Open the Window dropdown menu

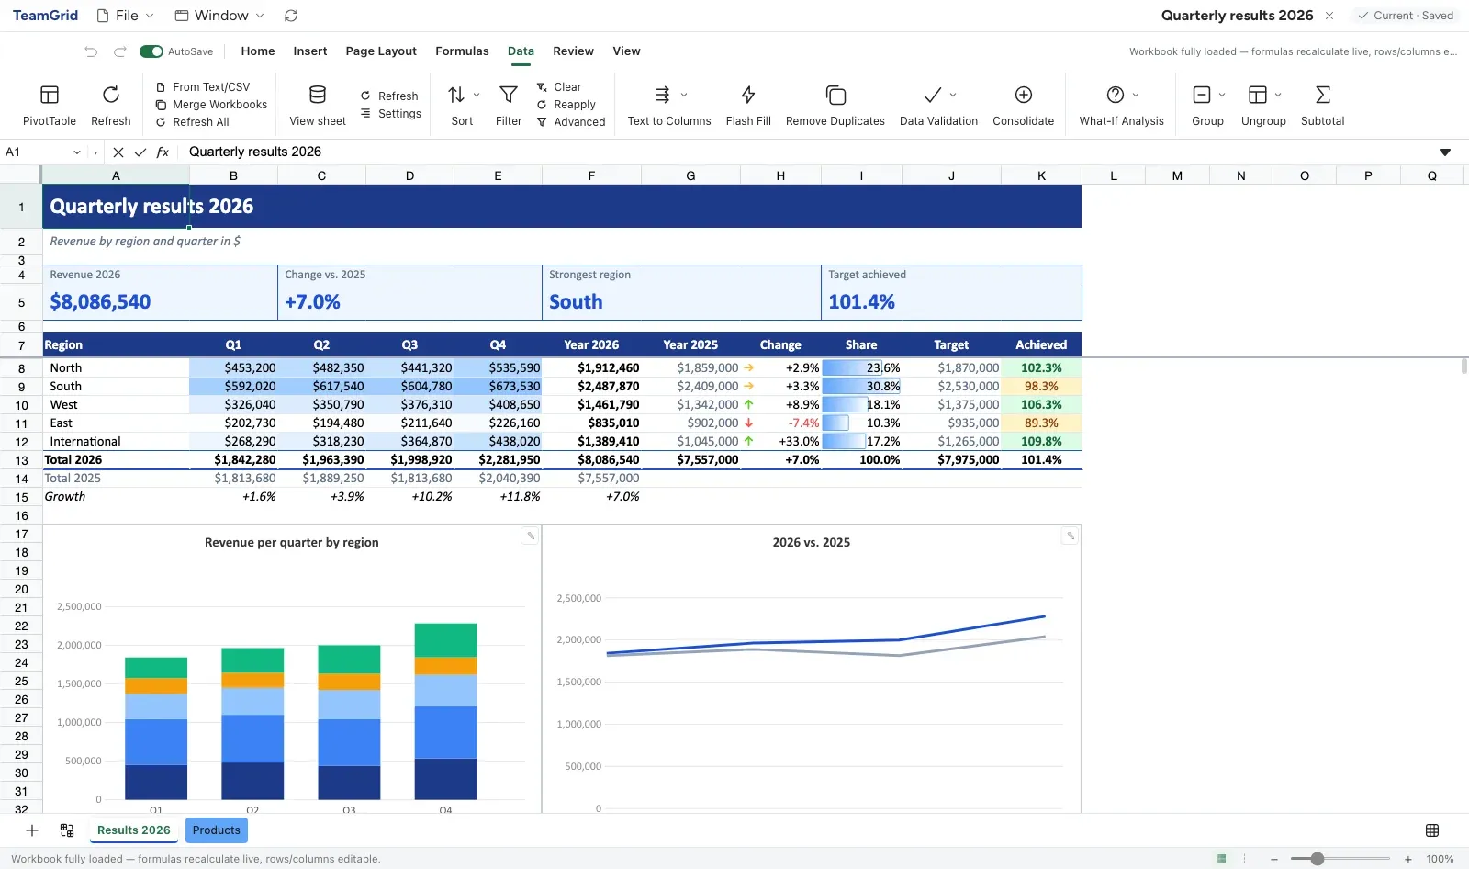220,16
